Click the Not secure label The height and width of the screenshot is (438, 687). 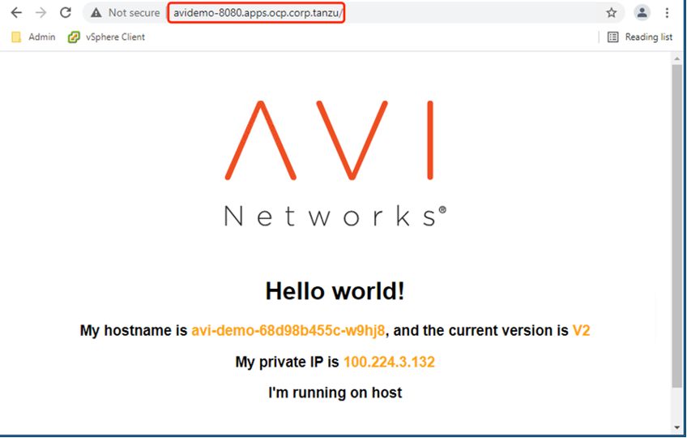134,13
